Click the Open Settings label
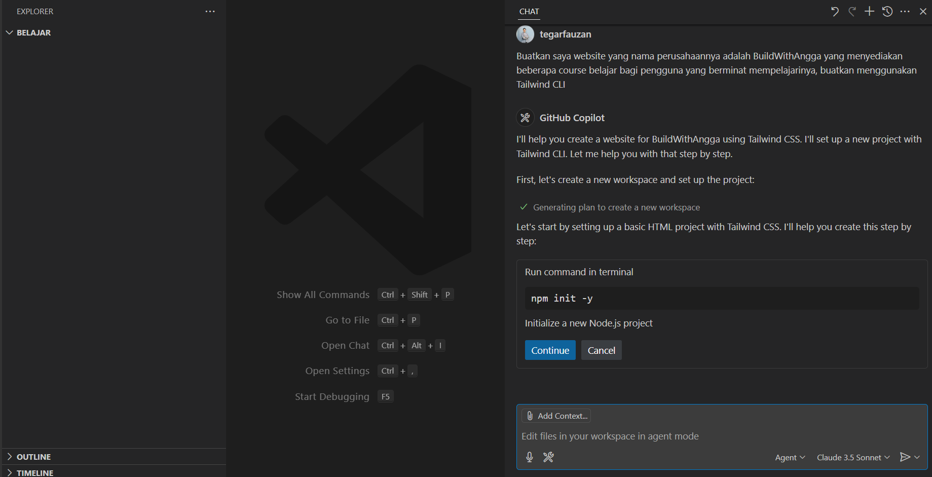The height and width of the screenshot is (477, 932). click(x=337, y=371)
